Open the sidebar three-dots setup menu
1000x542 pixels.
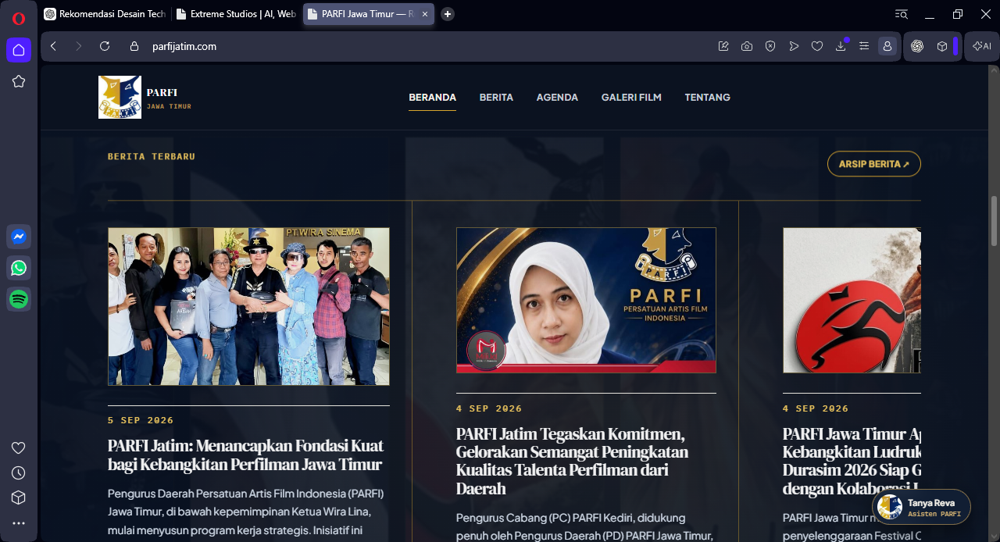(19, 522)
